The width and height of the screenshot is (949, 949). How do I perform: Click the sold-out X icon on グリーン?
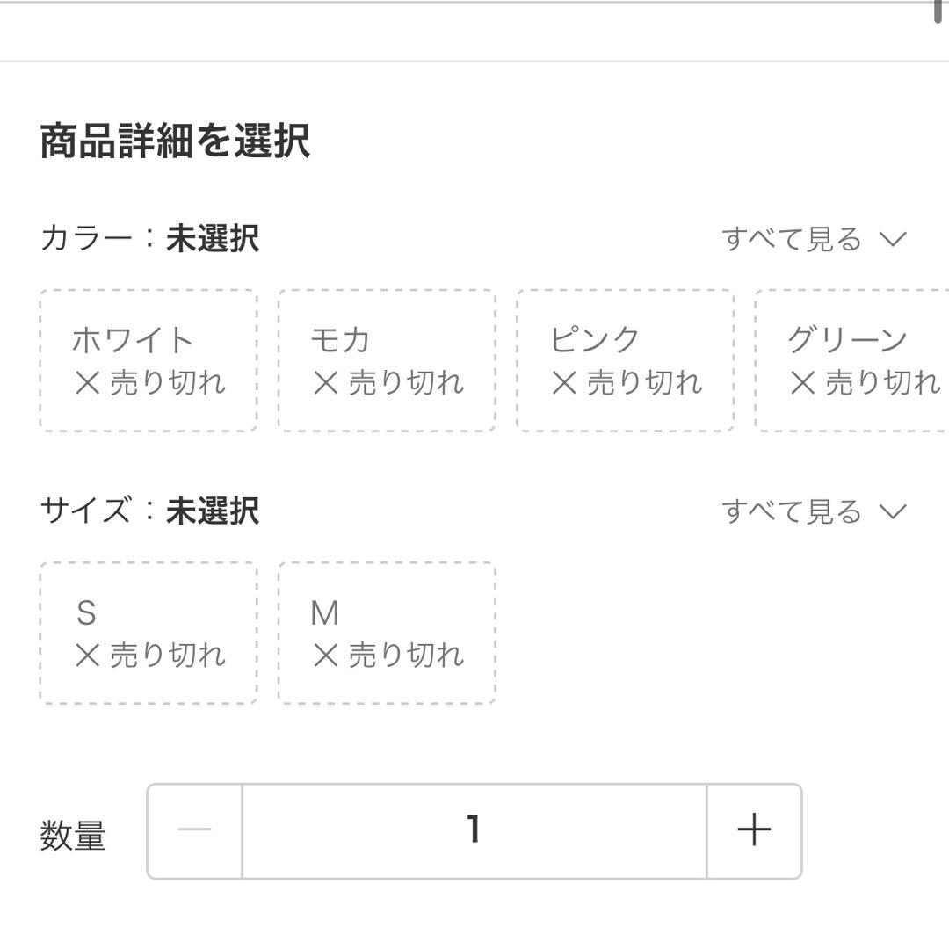[x=801, y=382]
